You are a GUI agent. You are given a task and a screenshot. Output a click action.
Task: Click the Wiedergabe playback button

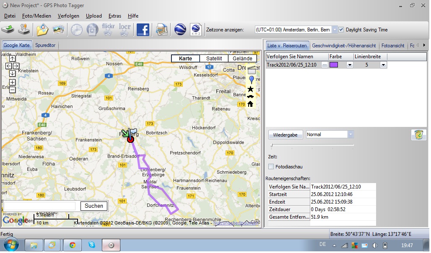[x=286, y=134]
